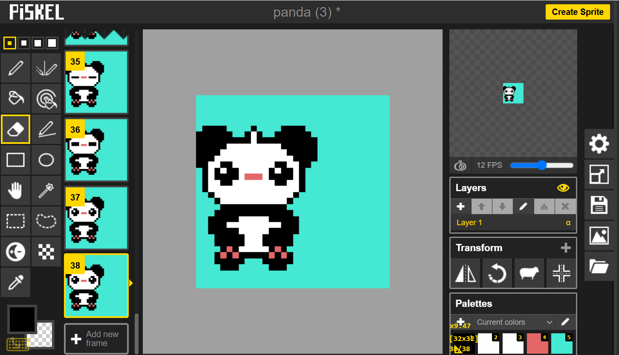619x355 pixels.
Task: Select the Paint Bucket tool
Action: click(x=15, y=98)
